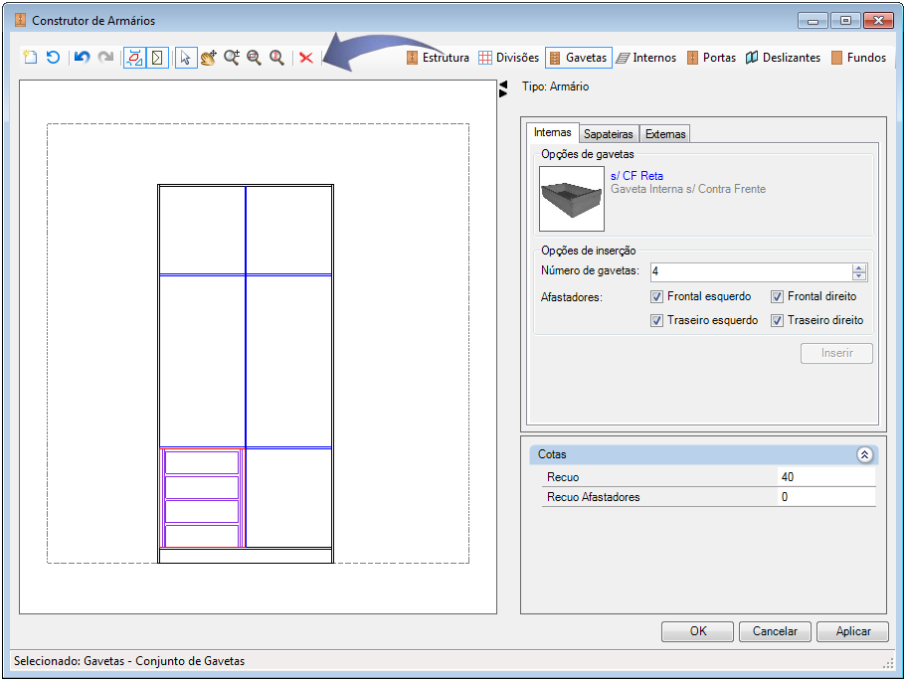Open the Internos section

(x=646, y=58)
